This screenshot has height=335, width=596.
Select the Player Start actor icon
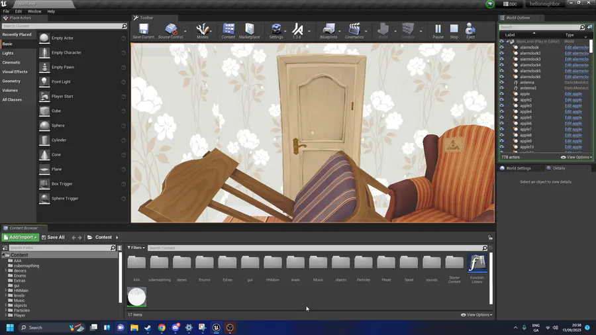tap(44, 96)
